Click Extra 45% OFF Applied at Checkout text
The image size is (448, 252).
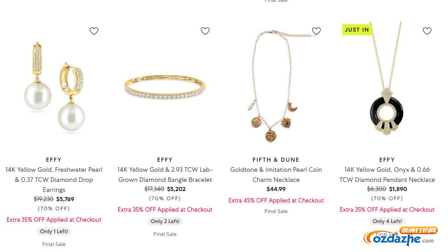tap(276, 200)
